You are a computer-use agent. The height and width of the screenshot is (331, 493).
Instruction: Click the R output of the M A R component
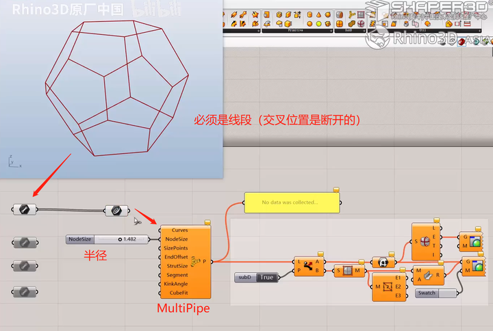[438, 275]
